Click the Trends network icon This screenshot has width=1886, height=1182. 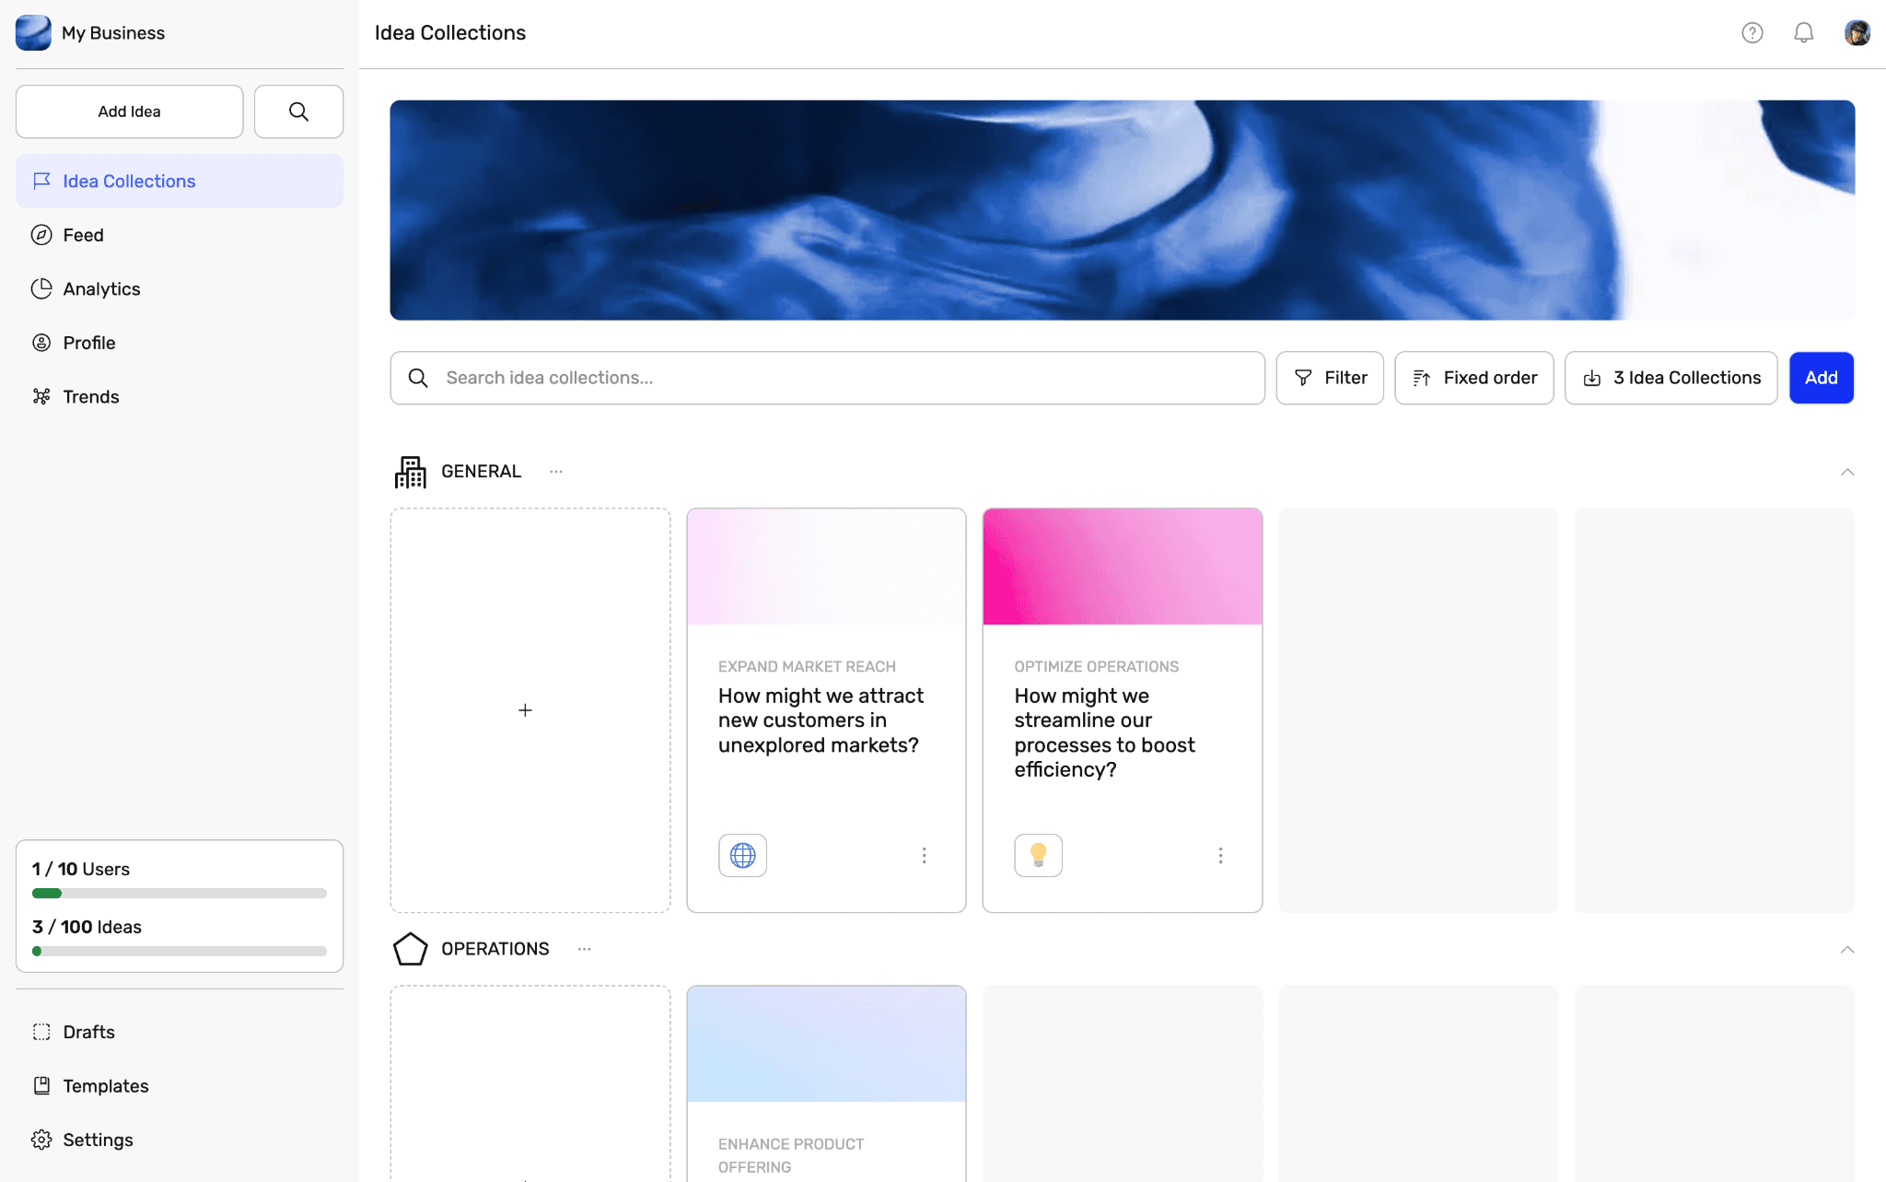(x=41, y=396)
